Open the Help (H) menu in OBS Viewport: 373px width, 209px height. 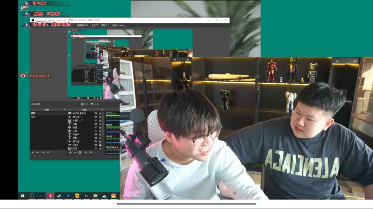click(105, 25)
